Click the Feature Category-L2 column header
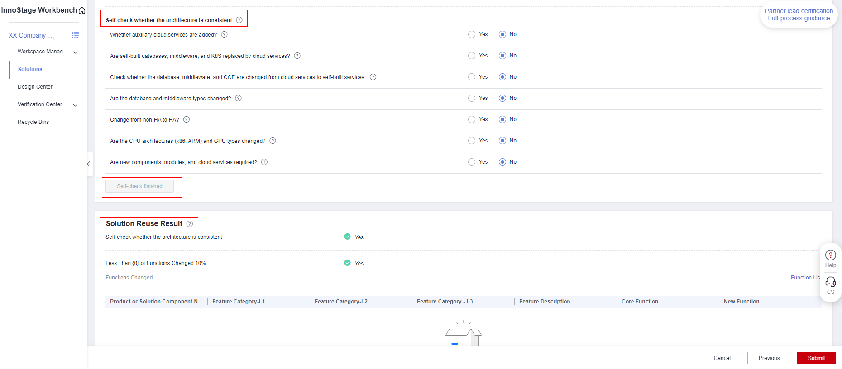 tap(341, 302)
